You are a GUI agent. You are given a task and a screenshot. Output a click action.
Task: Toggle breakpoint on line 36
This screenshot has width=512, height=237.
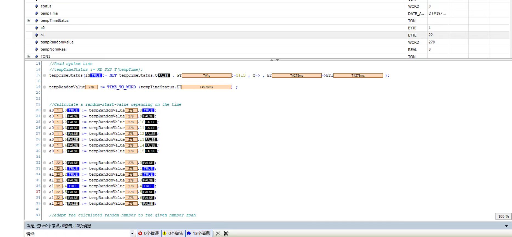[44, 186]
